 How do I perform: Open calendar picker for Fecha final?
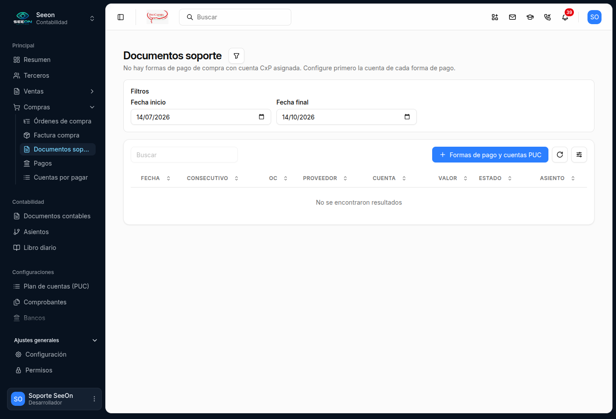point(407,117)
